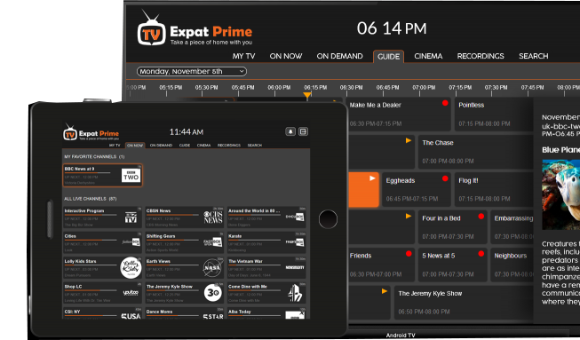Click the current-time marker on the timeline
The width and height of the screenshot is (580, 340).
(x=307, y=96)
